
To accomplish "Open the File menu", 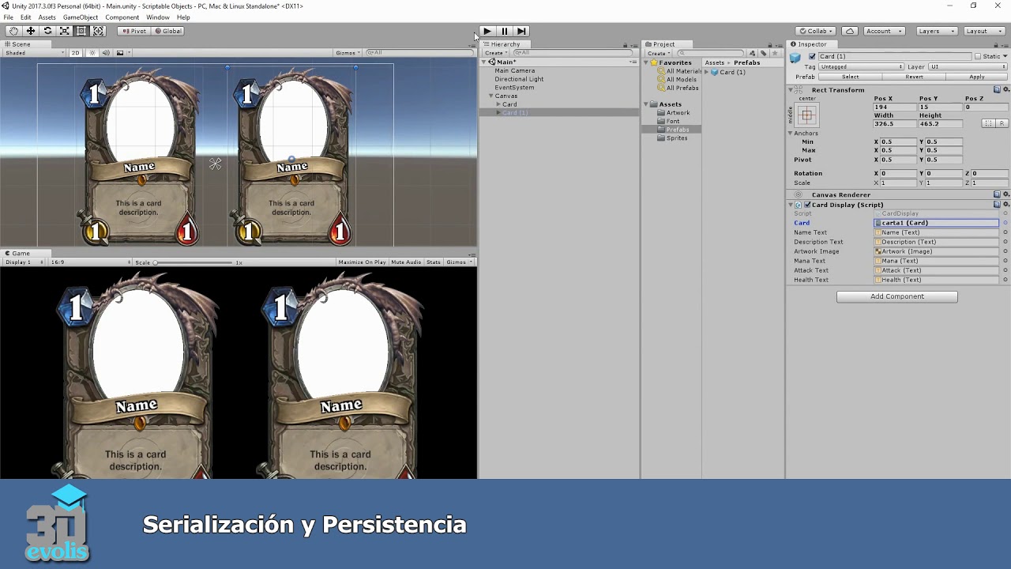I will pos(8,17).
